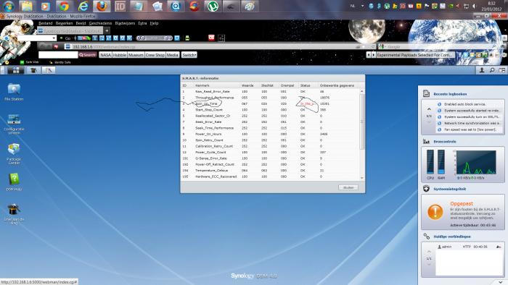Click the Crew Shop toolbar button
Image resolution: width=508 pixels, height=285 pixels.
[155, 55]
